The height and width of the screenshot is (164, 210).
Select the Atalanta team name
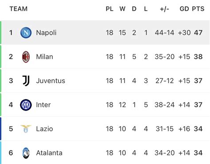(x=49, y=153)
